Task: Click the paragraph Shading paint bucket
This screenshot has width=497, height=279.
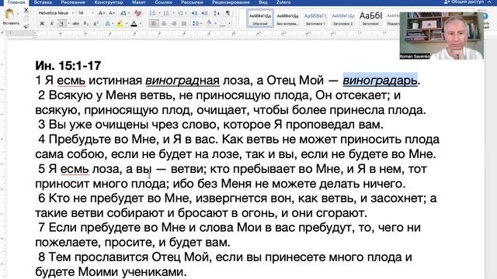Action: [209, 23]
